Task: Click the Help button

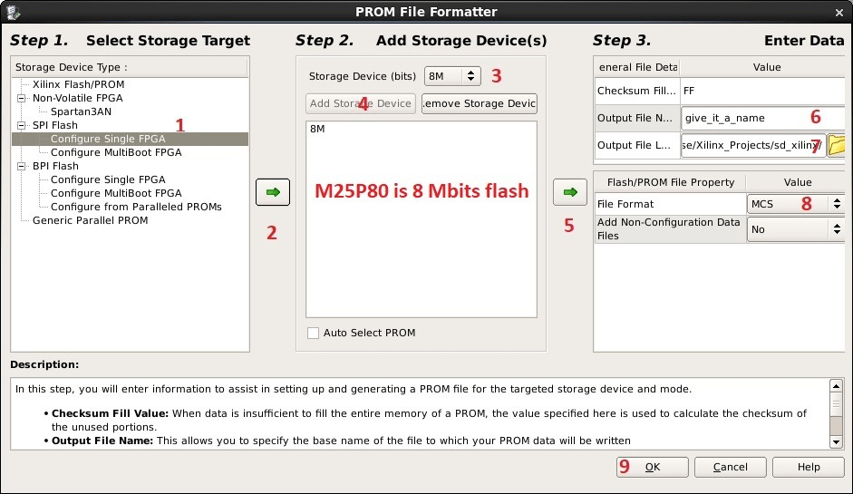Action: 809,467
